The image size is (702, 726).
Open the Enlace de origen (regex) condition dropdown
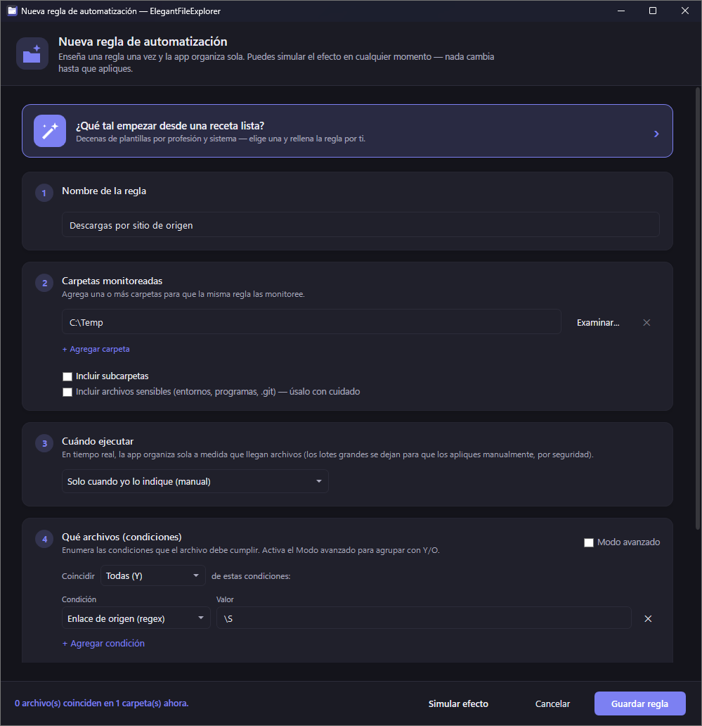click(x=136, y=618)
